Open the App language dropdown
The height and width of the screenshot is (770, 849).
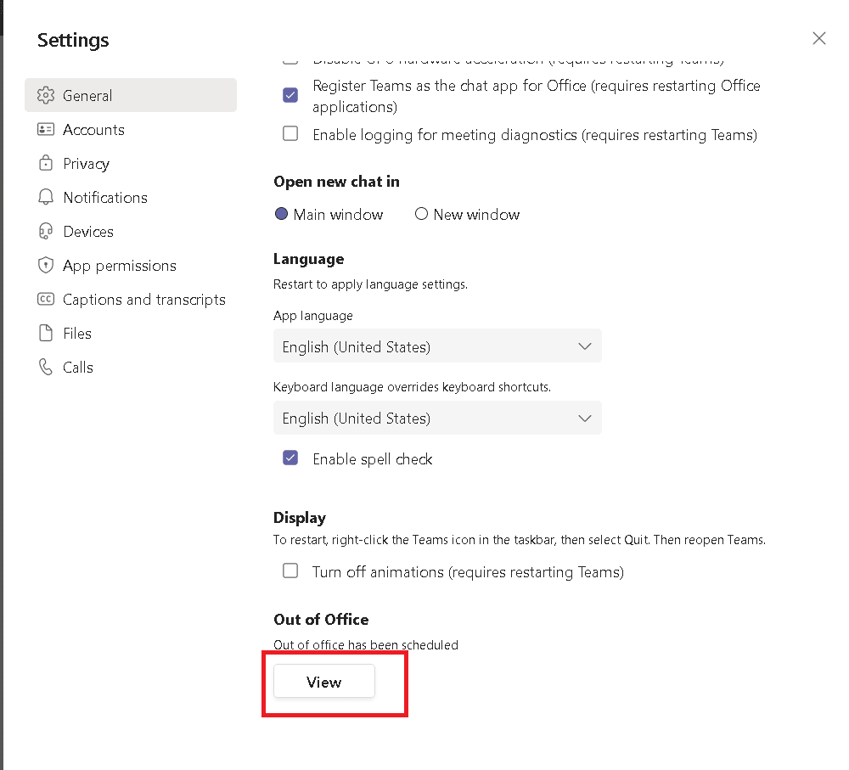click(437, 346)
